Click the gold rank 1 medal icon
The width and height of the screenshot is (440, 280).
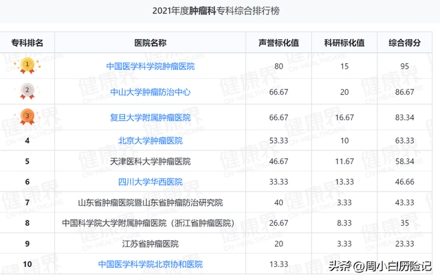27,65
